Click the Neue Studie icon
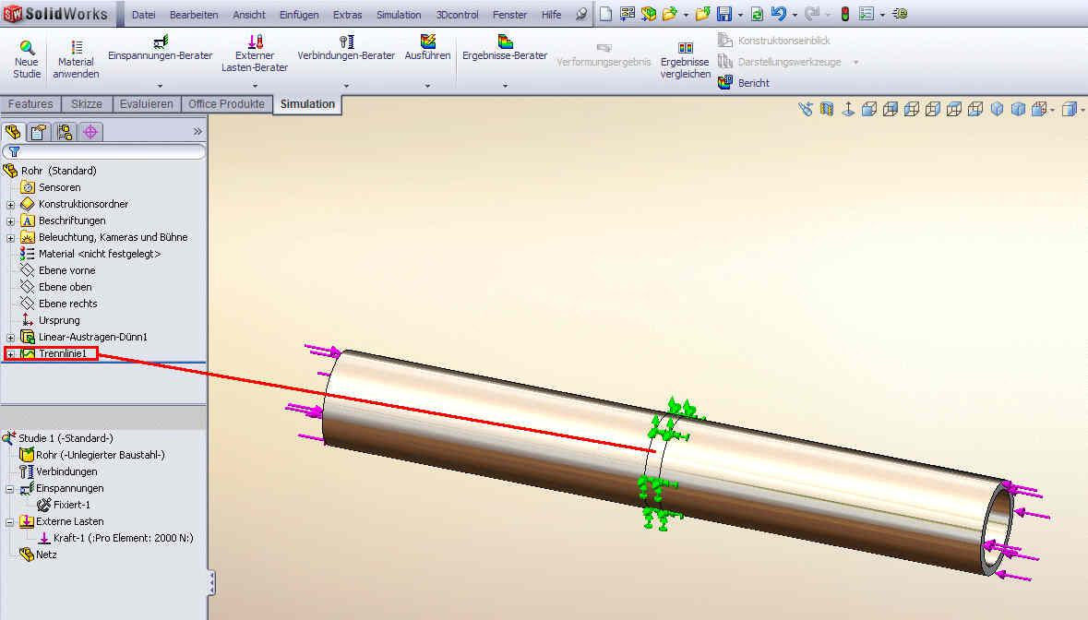Viewport: 1088px width, 620px height. pyautogui.click(x=27, y=48)
